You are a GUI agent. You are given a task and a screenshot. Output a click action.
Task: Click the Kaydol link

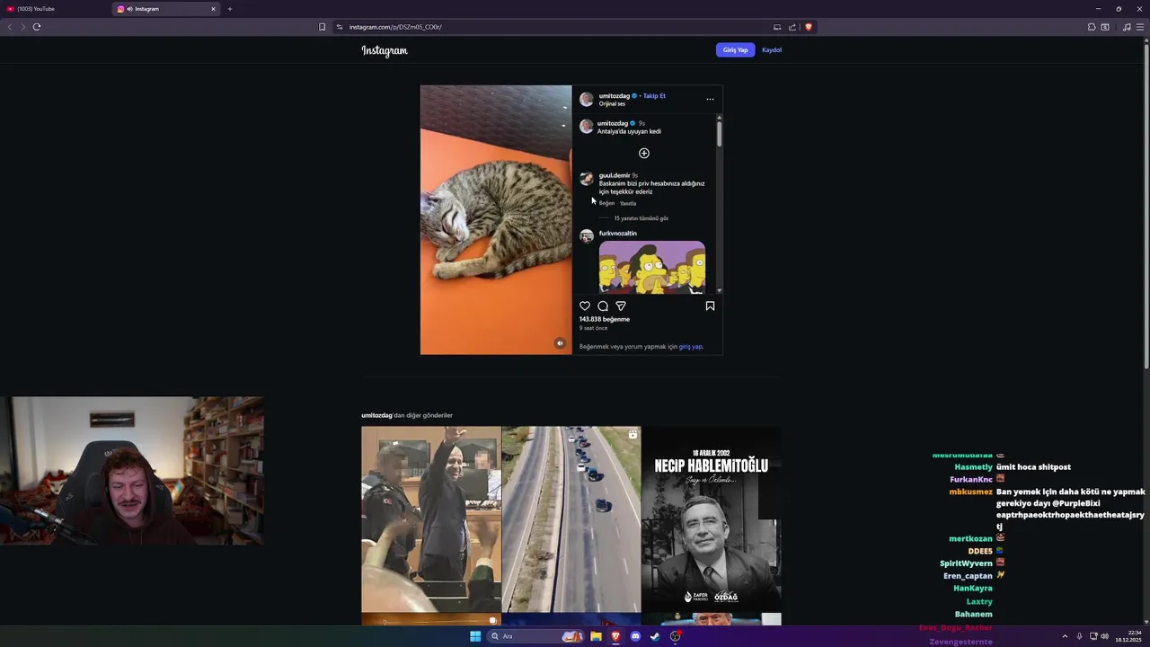tap(772, 50)
